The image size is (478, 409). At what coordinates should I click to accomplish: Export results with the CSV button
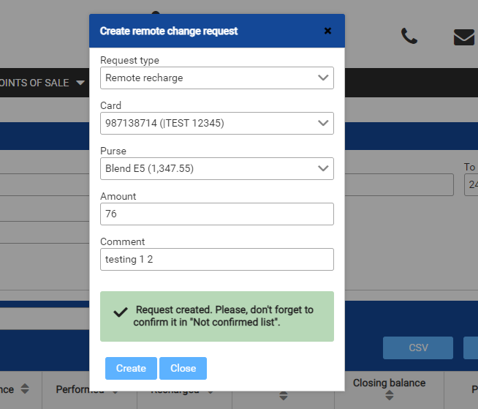418,348
